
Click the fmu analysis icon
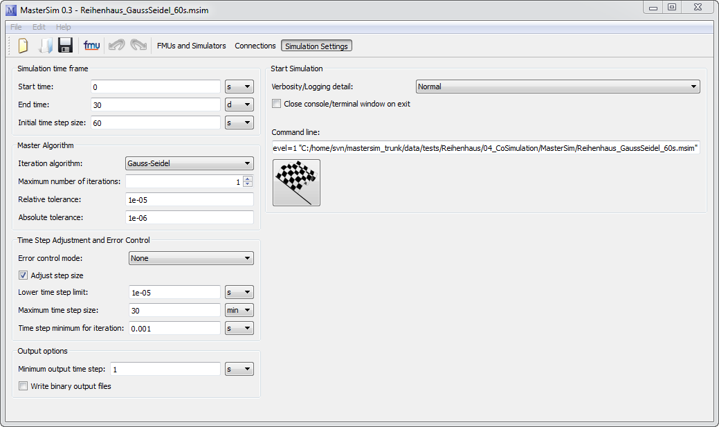[91, 44]
